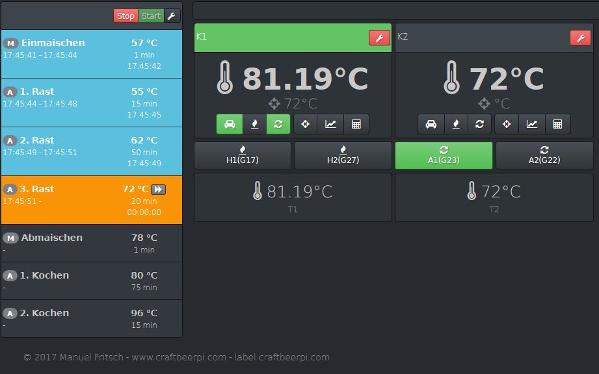Image resolution: width=599 pixels, height=374 pixels.
Task: Toggle automatic mode on kettle K1
Action: pyautogui.click(x=230, y=124)
